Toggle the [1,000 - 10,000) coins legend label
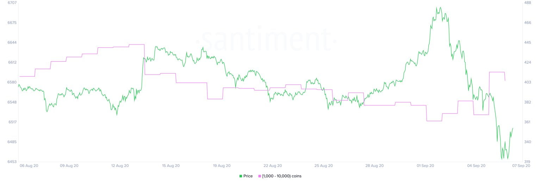Screen dimensions: 541x183 pyautogui.click(x=281, y=176)
